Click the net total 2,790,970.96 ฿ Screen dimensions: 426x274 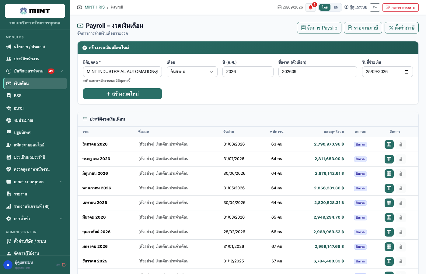[329, 144]
